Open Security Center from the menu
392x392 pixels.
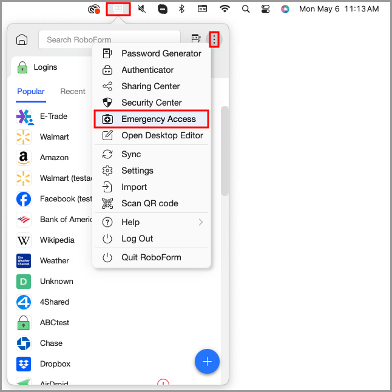[x=152, y=103]
